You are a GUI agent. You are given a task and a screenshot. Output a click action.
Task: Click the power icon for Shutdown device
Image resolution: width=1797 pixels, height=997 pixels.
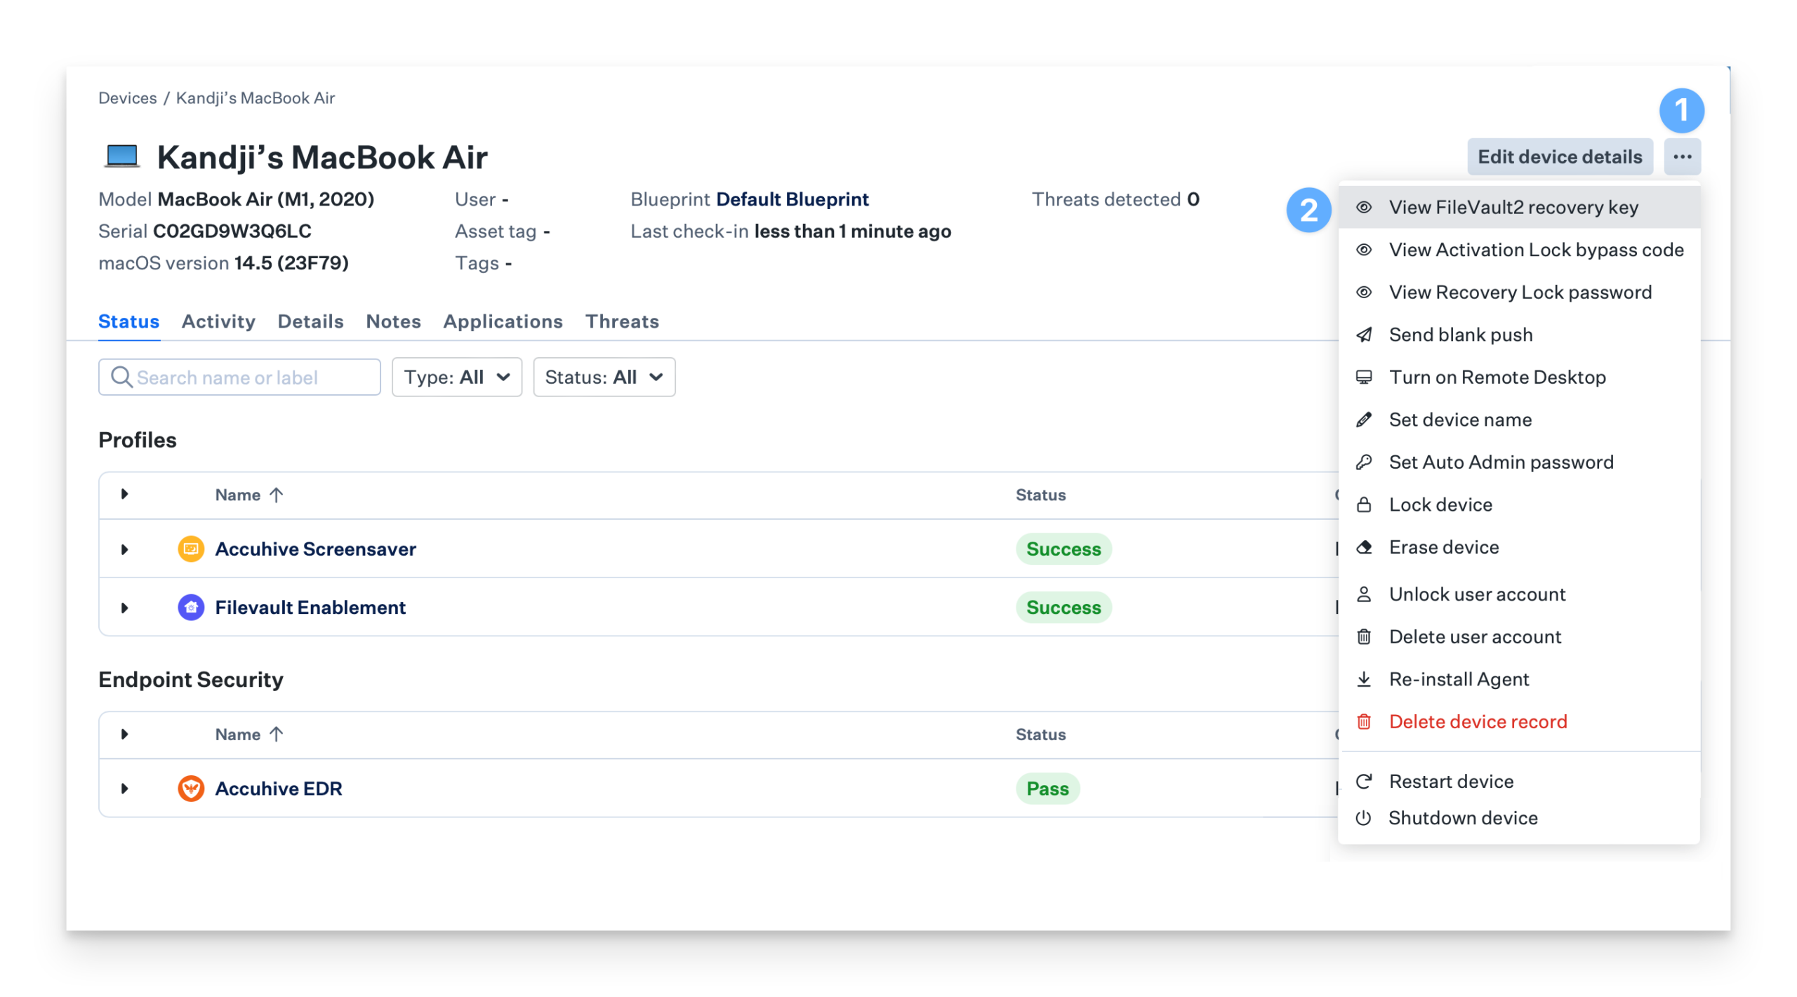point(1364,818)
